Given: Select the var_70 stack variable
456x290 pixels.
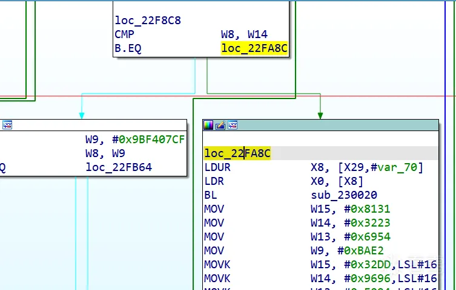Looking at the screenshot, I should (397, 167).
